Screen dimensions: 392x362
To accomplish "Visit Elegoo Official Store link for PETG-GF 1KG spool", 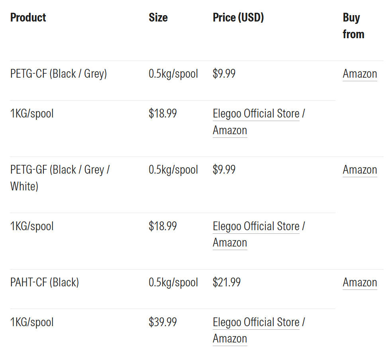I will point(256,227).
